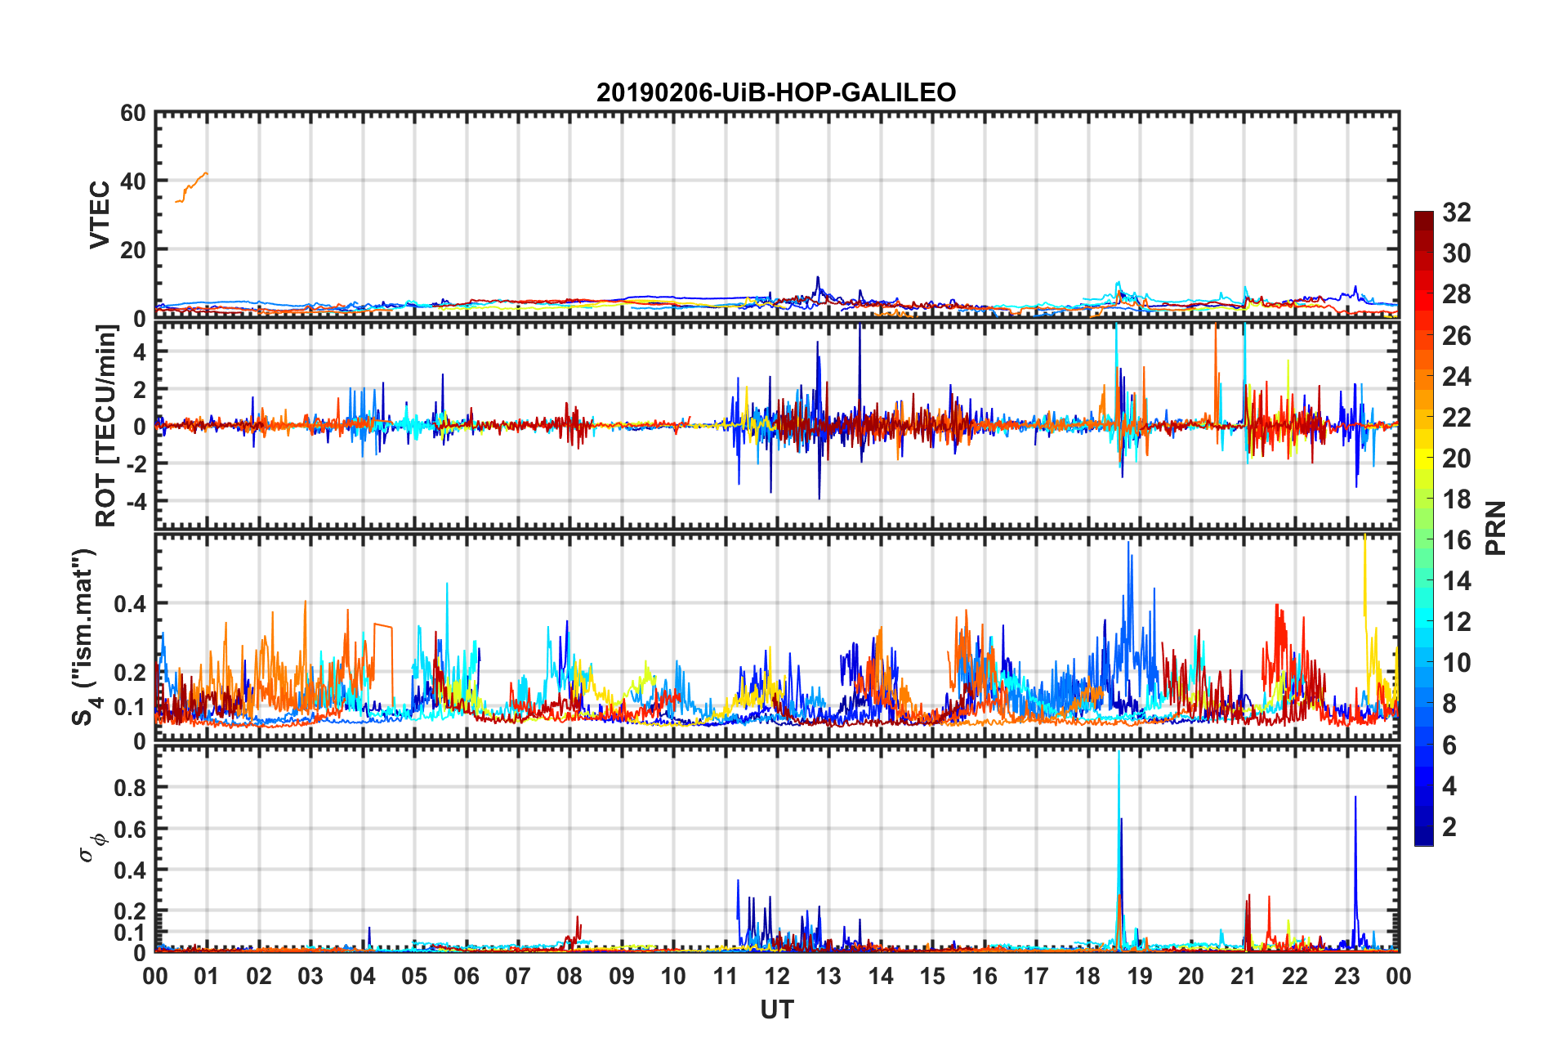Click the PRN colorbar tick label 10
Screen dimensions: 1554x1056
pyautogui.click(x=1456, y=663)
